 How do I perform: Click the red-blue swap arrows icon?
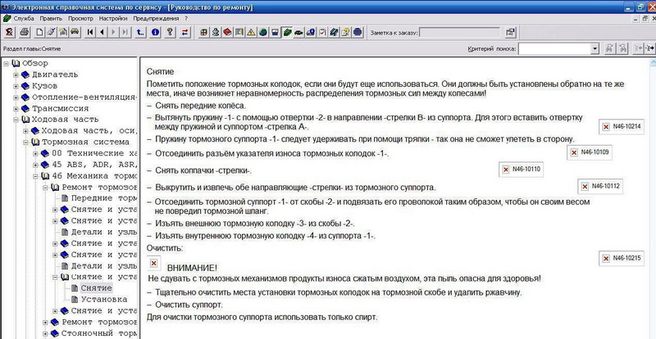(185, 32)
